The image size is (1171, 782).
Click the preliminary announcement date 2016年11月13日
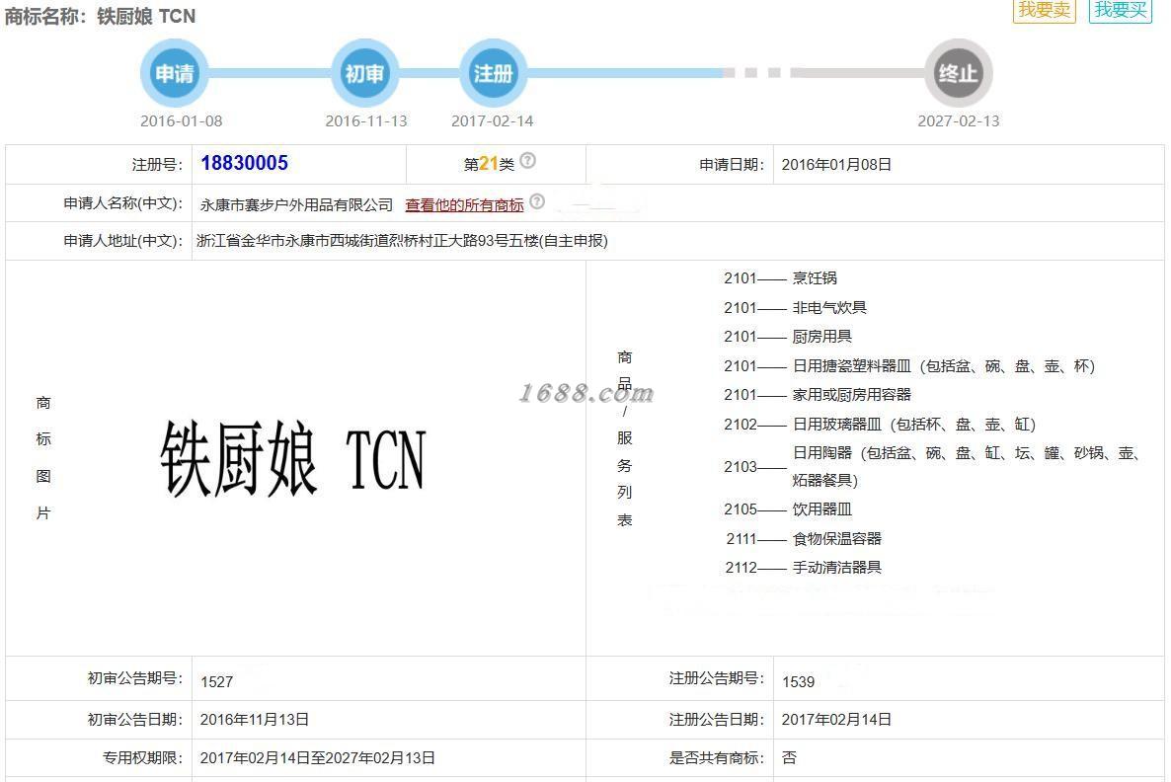pyautogui.click(x=255, y=719)
